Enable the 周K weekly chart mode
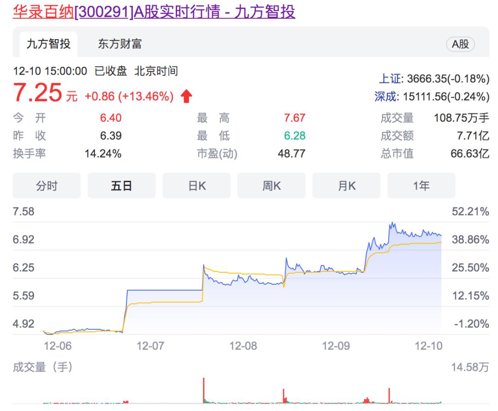The image size is (498, 411). tap(271, 185)
